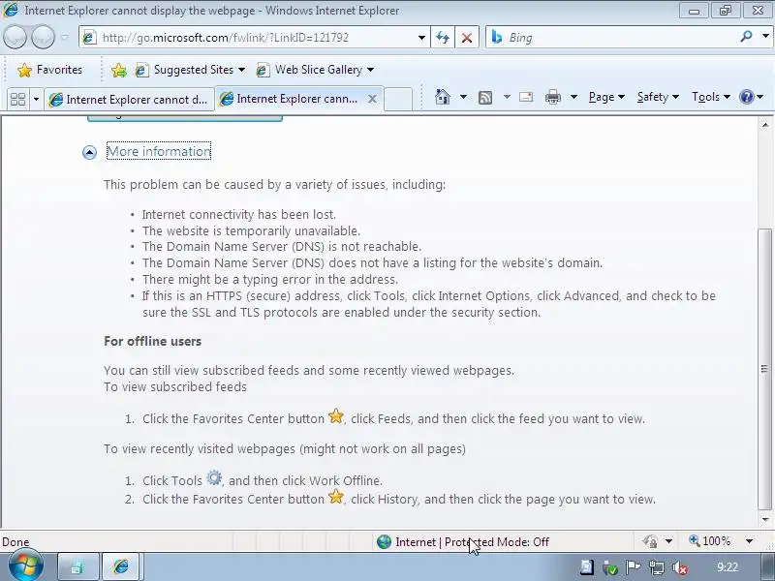Click the magnifier Search icon
Screen dimensions: 775x581
click(x=746, y=37)
